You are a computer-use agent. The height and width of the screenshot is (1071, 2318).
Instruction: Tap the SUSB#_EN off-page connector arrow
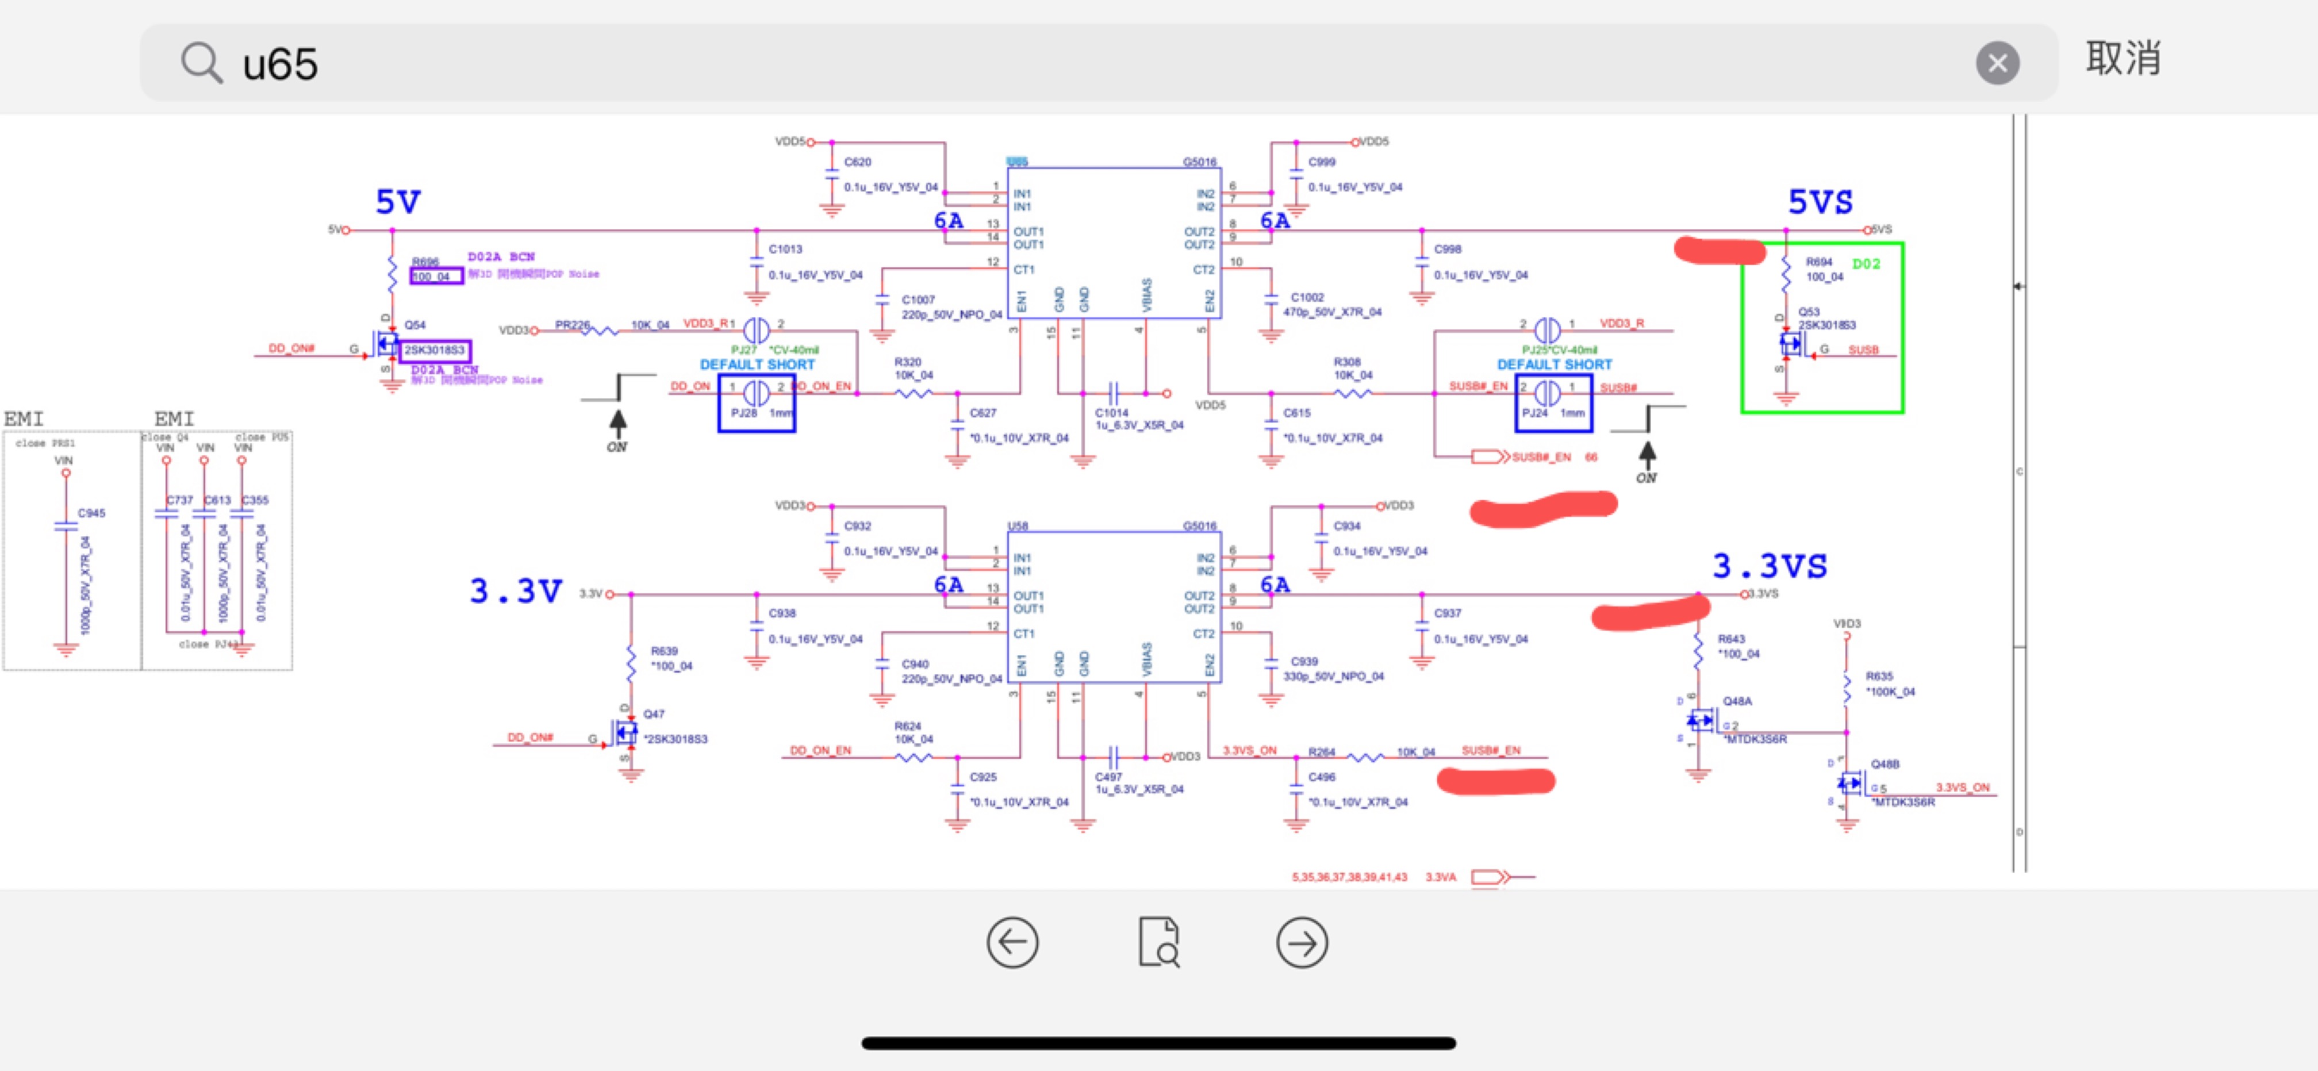[1489, 457]
